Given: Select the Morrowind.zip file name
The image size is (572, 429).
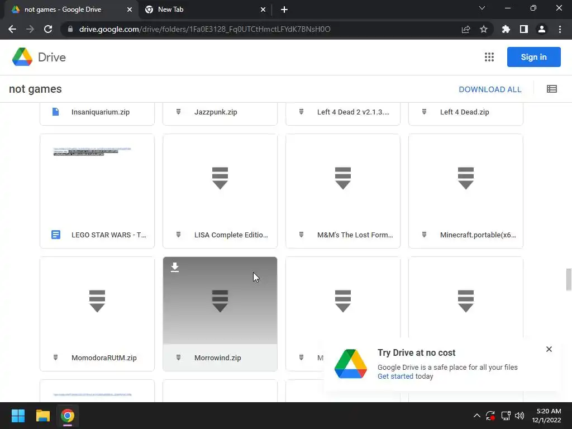Looking at the screenshot, I should pyautogui.click(x=217, y=358).
